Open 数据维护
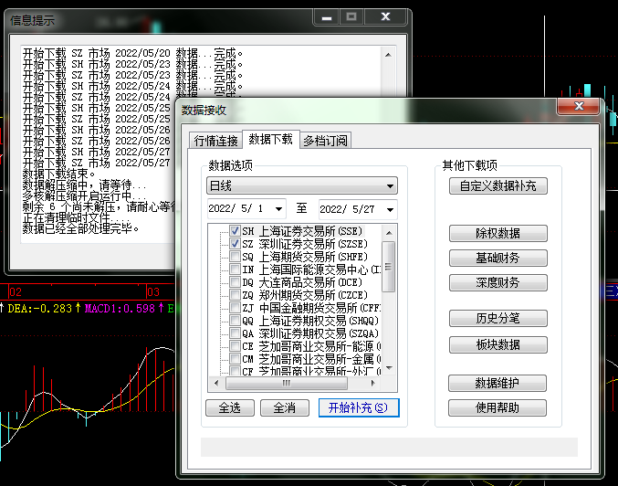 coord(498,383)
